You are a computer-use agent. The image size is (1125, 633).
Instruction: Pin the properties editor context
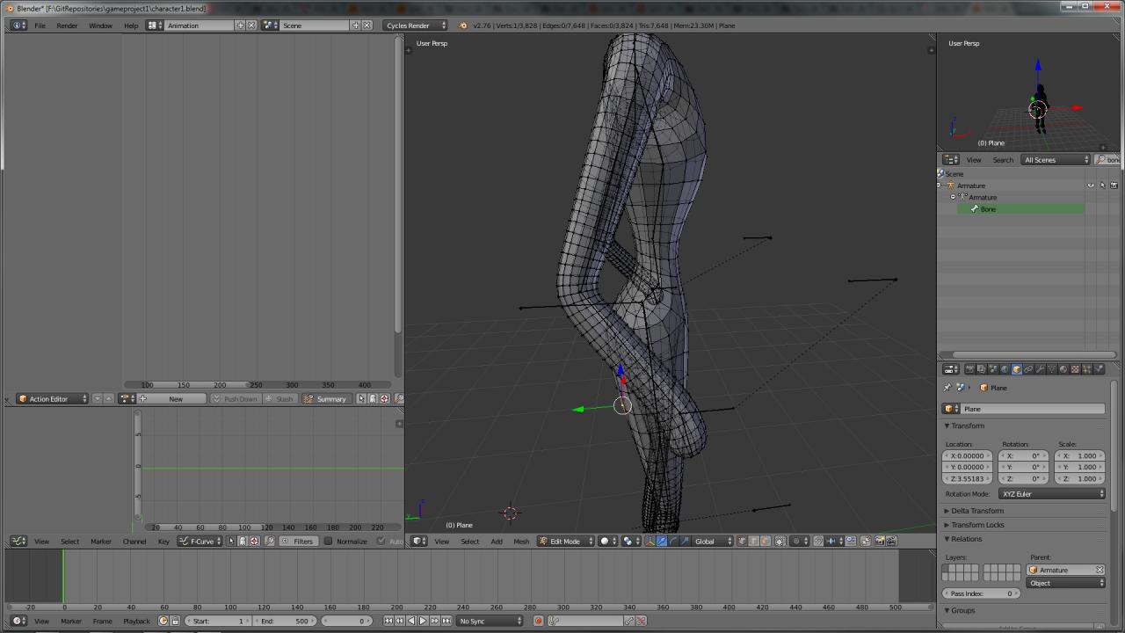[x=947, y=388]
